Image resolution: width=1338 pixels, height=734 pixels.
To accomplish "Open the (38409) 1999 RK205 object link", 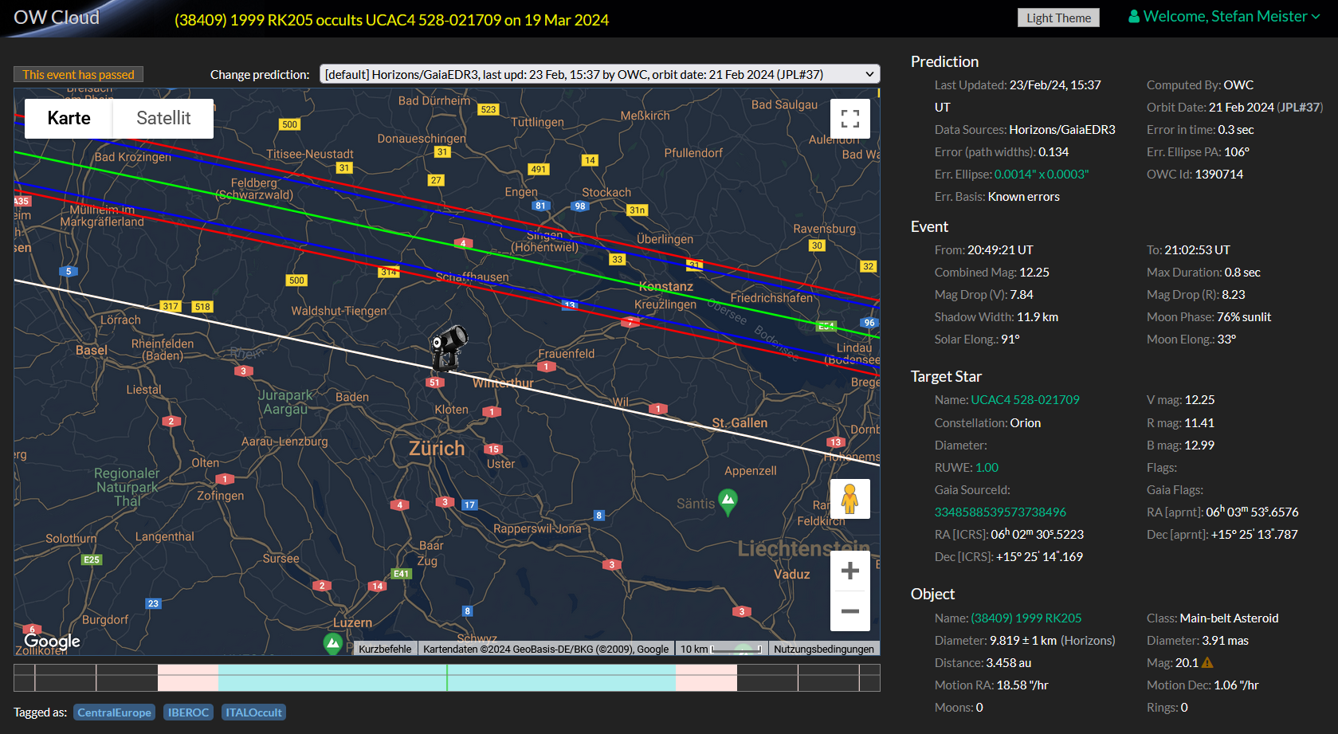I will 1026,618.
